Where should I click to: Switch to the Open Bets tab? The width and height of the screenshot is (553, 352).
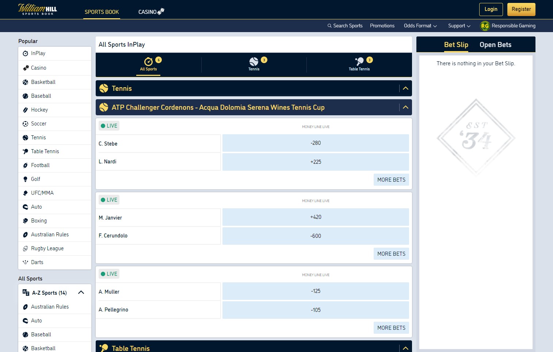pyautogui.click(x=495, y=45)
